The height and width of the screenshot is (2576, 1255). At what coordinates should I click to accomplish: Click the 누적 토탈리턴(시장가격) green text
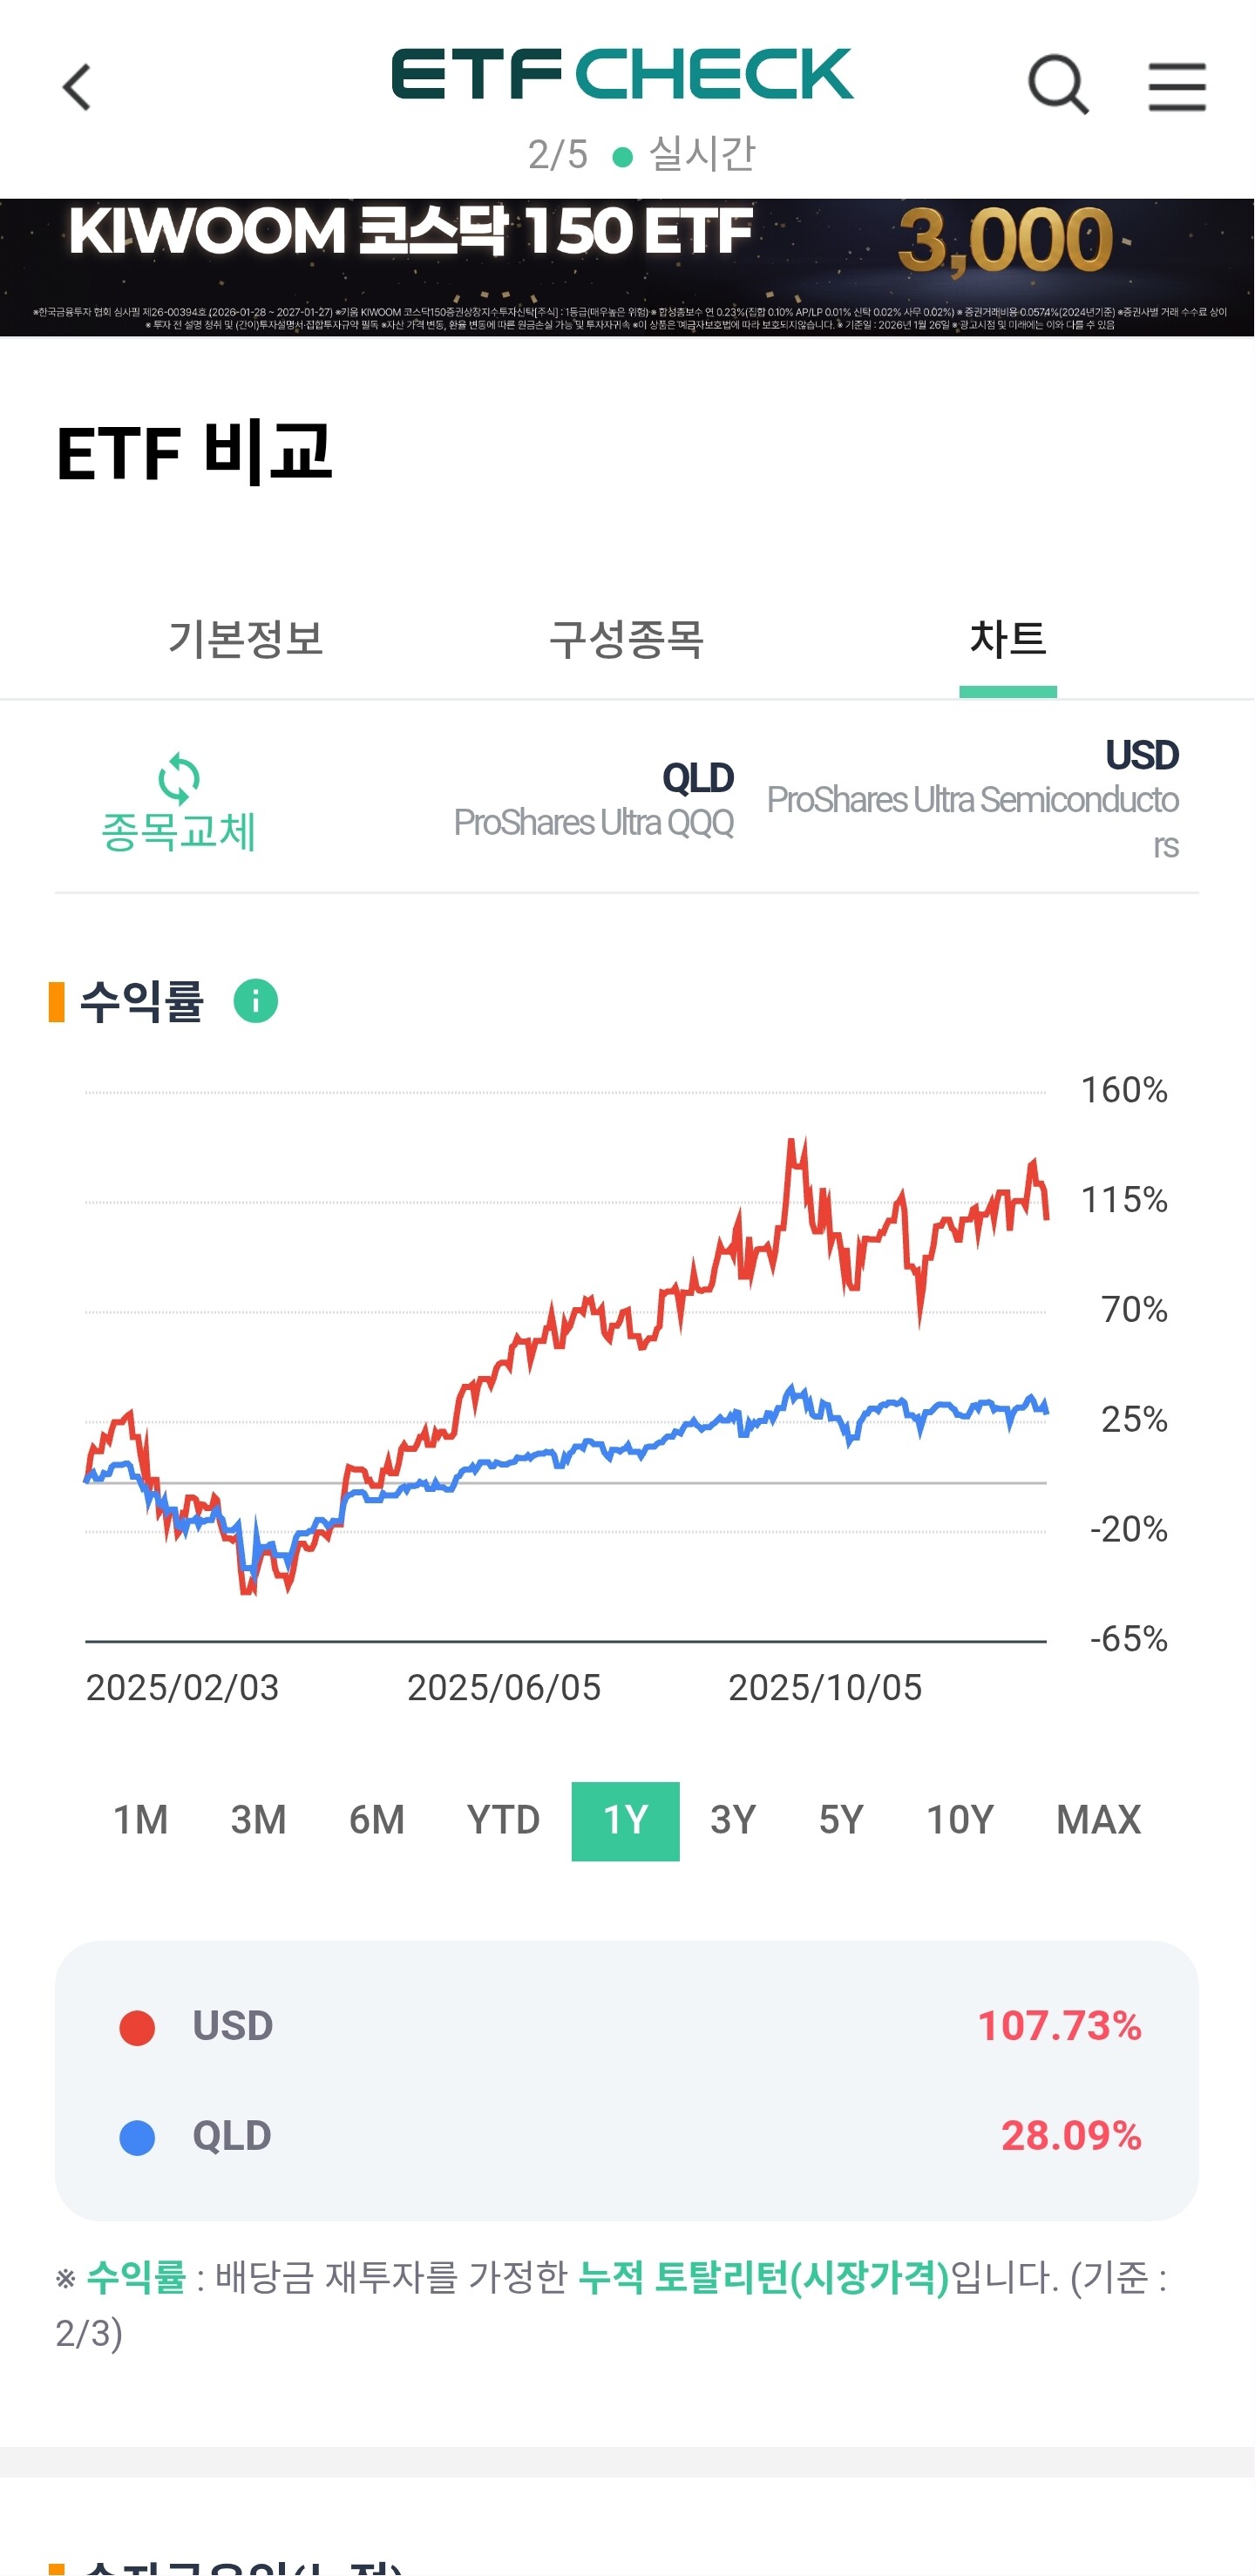click(x=764, y=2278)
